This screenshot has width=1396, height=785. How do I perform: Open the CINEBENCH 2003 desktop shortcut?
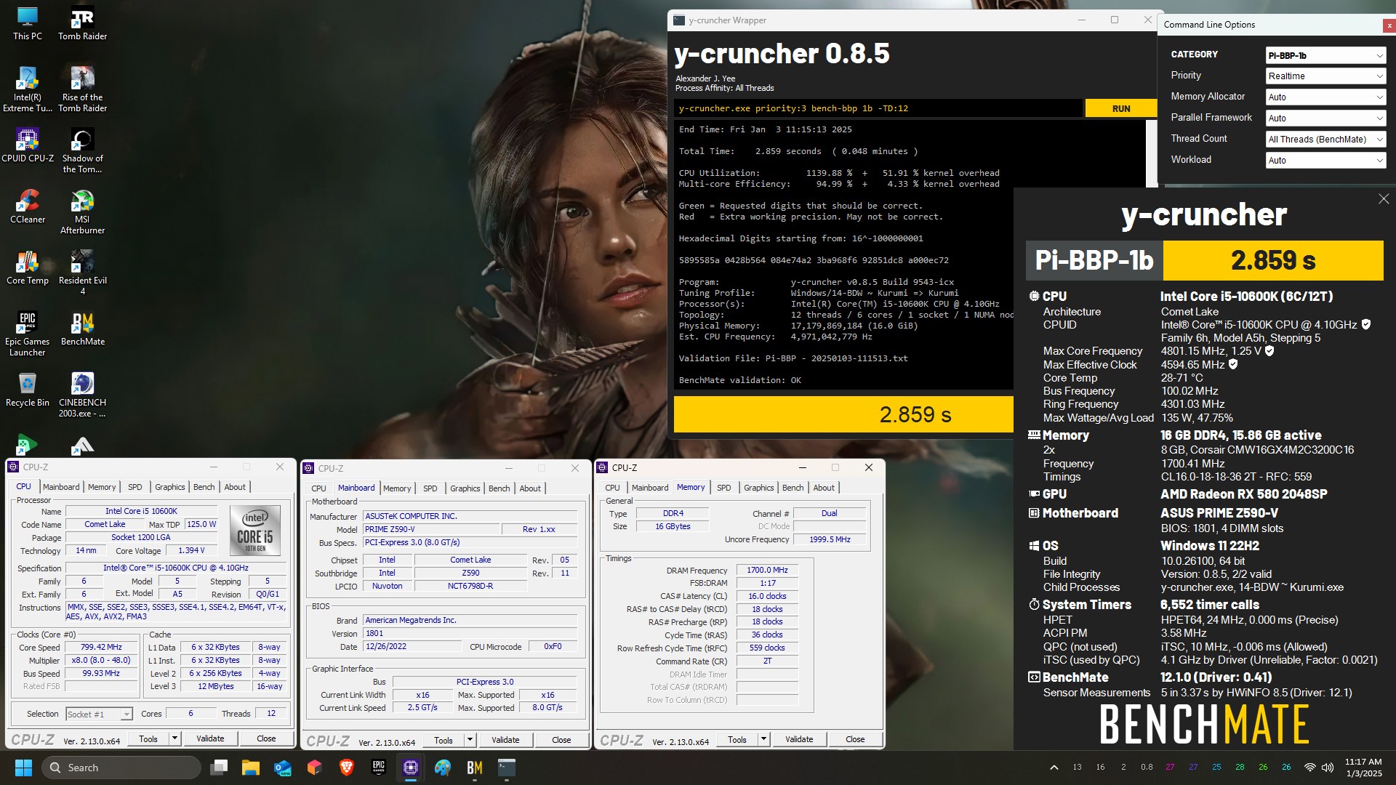click(82, 395)
